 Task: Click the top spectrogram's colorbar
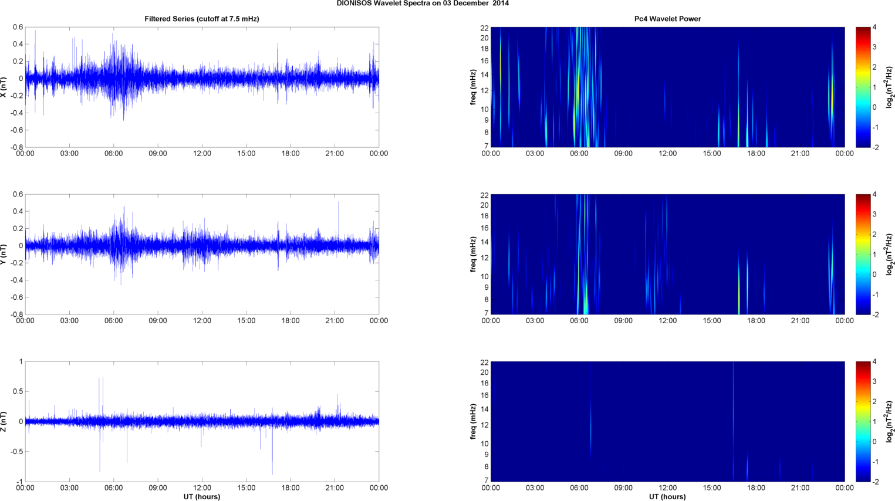(863, 87)
